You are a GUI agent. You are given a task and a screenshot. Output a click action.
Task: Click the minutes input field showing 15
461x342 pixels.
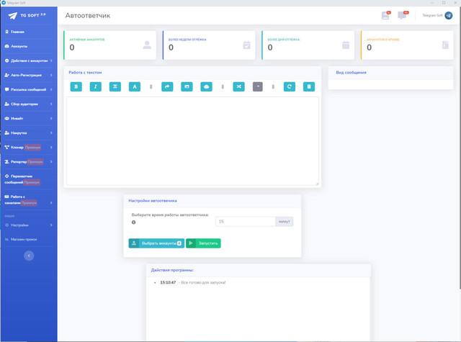pyautogui.click(x=245, y=222)
